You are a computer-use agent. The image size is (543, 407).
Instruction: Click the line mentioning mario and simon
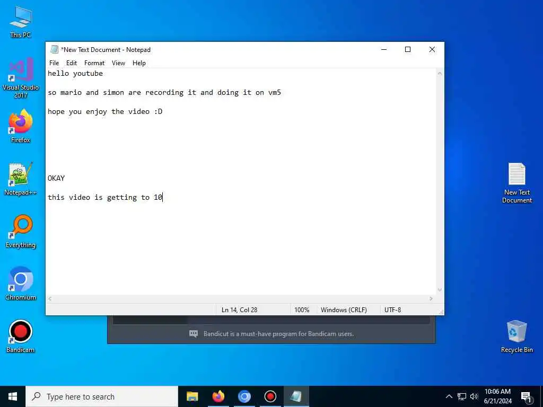[164, 92]
